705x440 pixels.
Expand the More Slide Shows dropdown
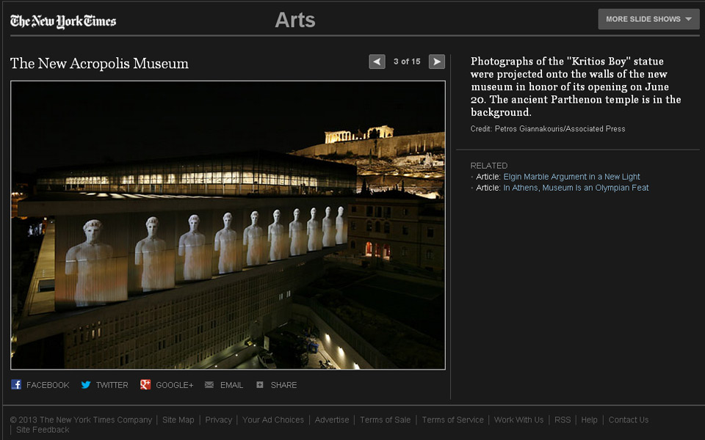(648, 19)
